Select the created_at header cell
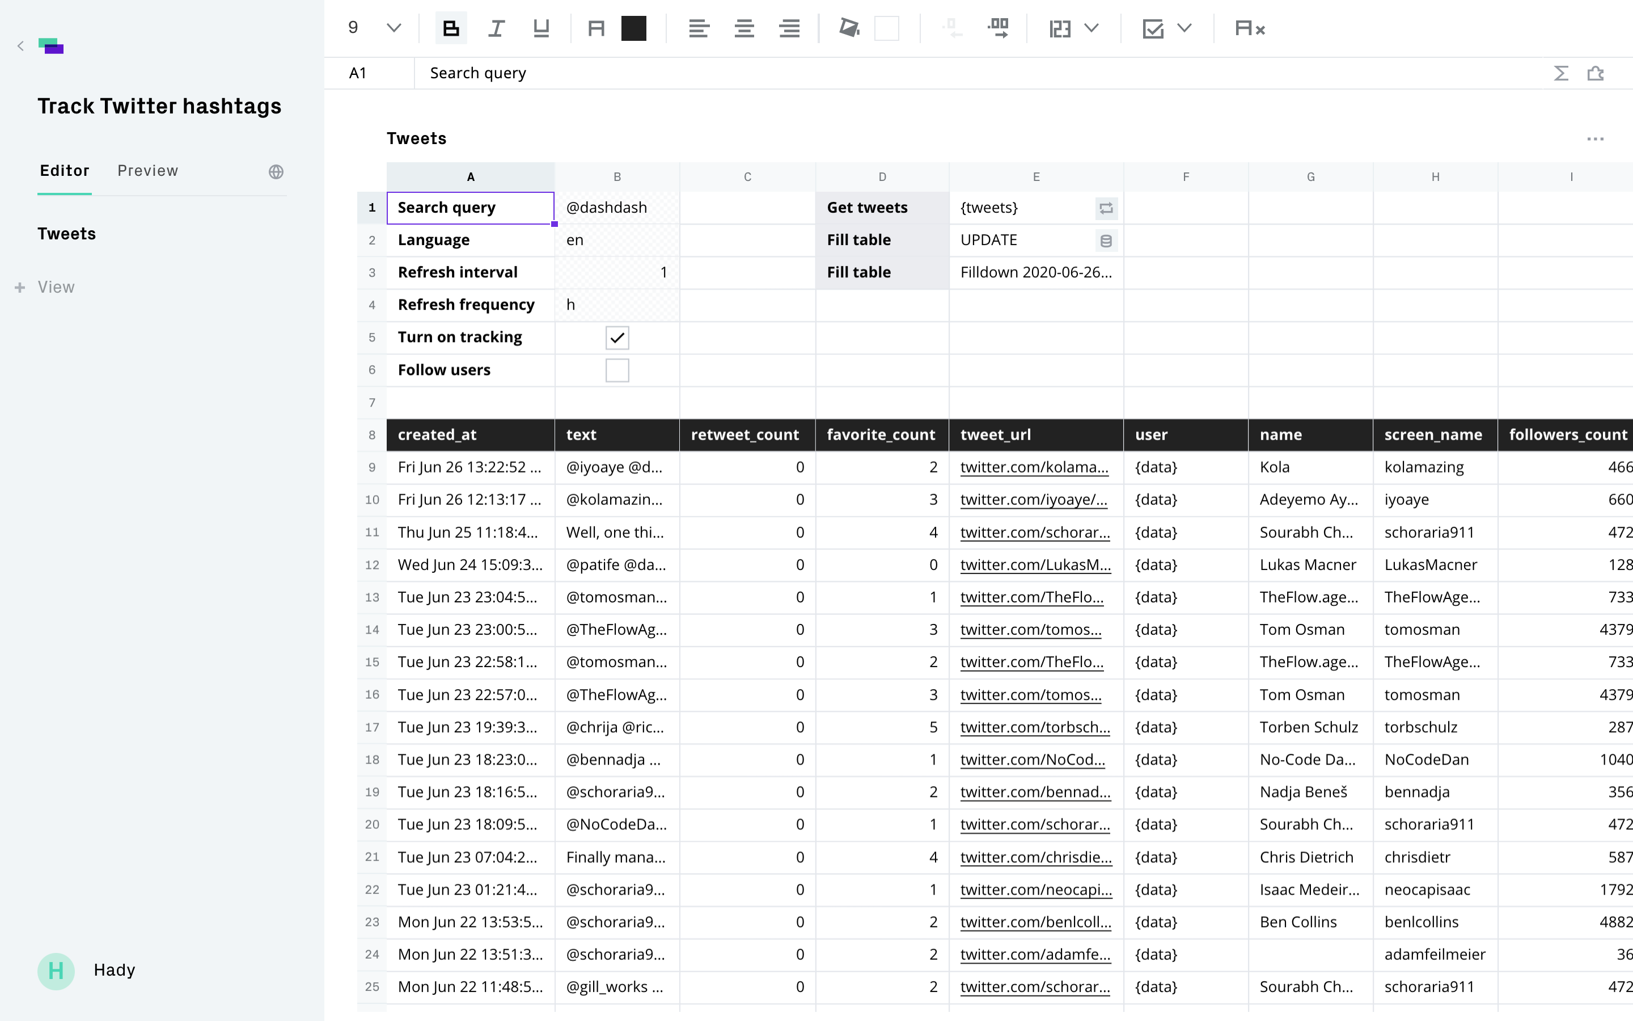The image size is (1633, 1021). tap(470, 435)
